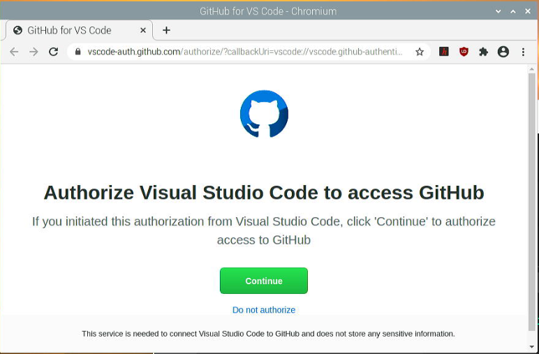
Task: Select the GitHub for VS Code tab
Action: pyautogui.click(x=79, y=30)
